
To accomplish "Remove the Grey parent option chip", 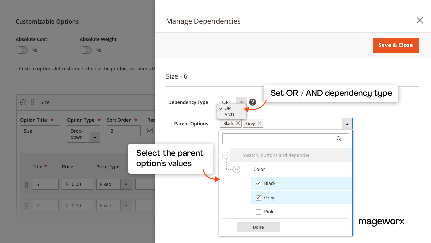I will (x=259, y=123).
